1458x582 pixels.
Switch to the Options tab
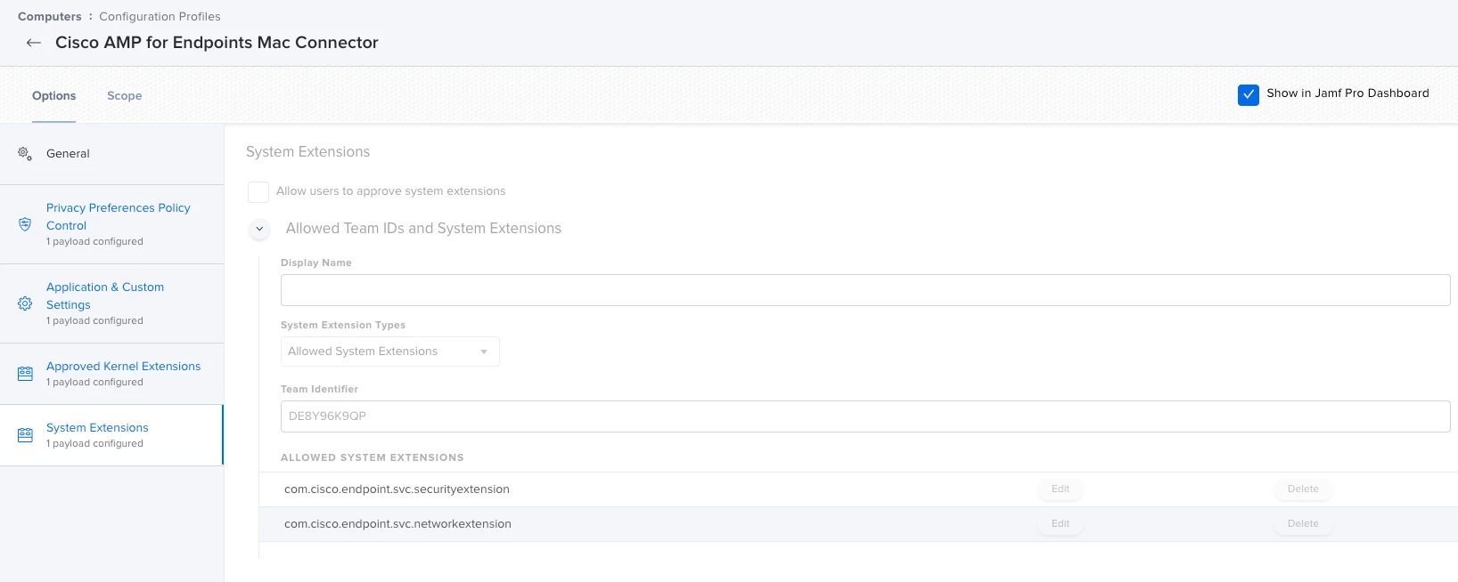[54, 95]
